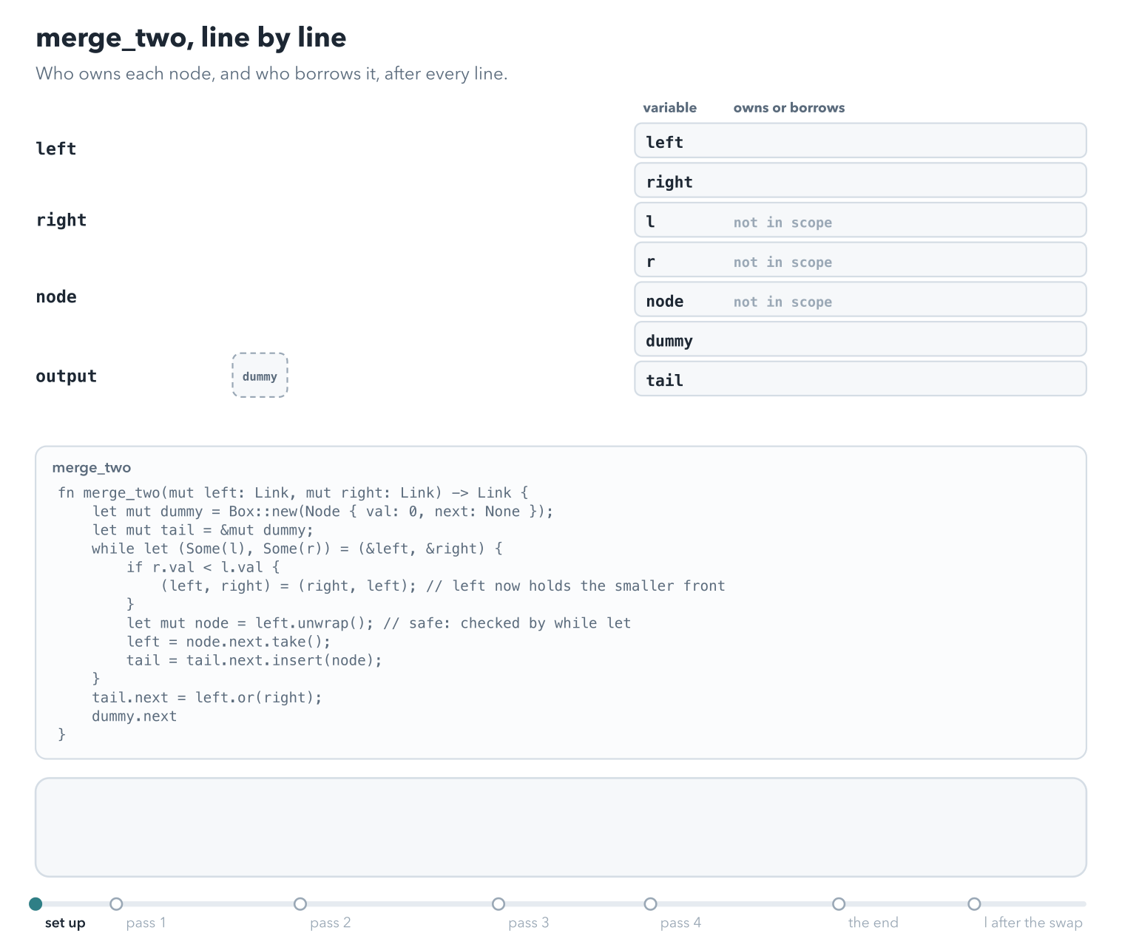Select the 'dummy' variable row
Screen dimensions: 1122x950
tap(860, 339)
